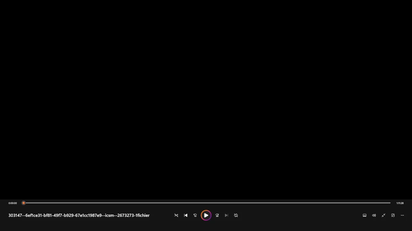Exit full screen view

(383, 215)
